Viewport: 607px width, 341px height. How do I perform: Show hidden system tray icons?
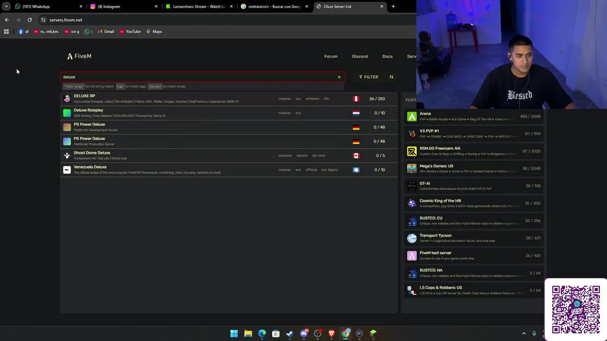(x=524, y=333)
